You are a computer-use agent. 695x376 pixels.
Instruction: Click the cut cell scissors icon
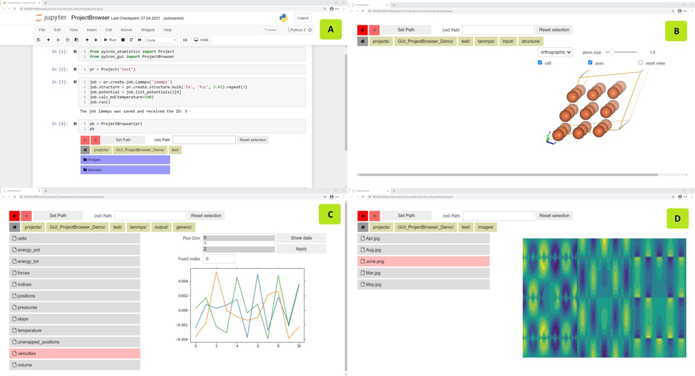pyautogui.click(x=58, y=40)
